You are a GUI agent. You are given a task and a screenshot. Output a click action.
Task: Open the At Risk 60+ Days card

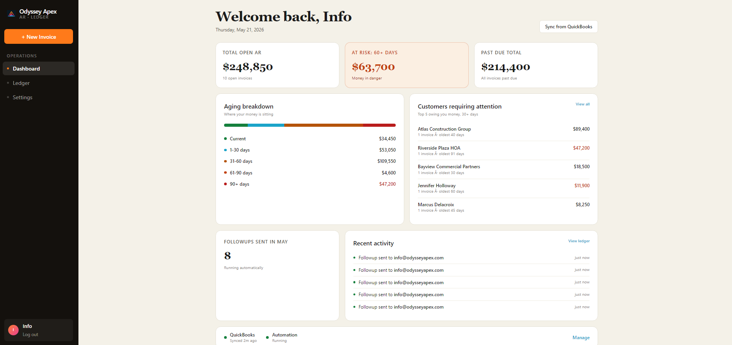tap(407, 65)
